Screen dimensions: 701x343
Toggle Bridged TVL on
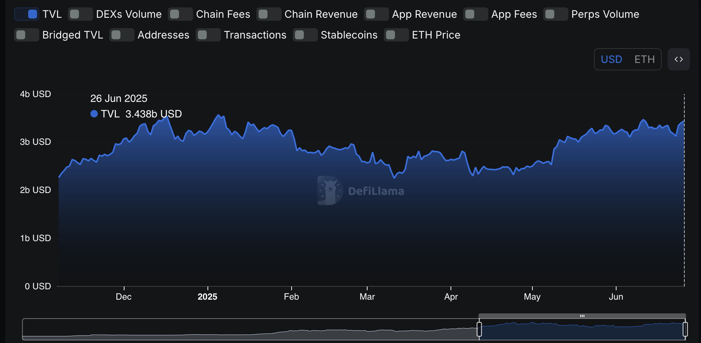coord(27,35)
